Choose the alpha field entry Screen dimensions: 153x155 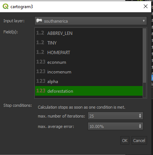[x=89, y=81]
